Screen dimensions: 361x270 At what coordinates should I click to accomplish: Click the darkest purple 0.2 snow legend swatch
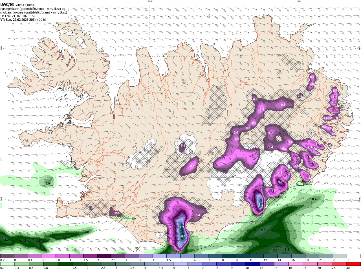point(7,256)
